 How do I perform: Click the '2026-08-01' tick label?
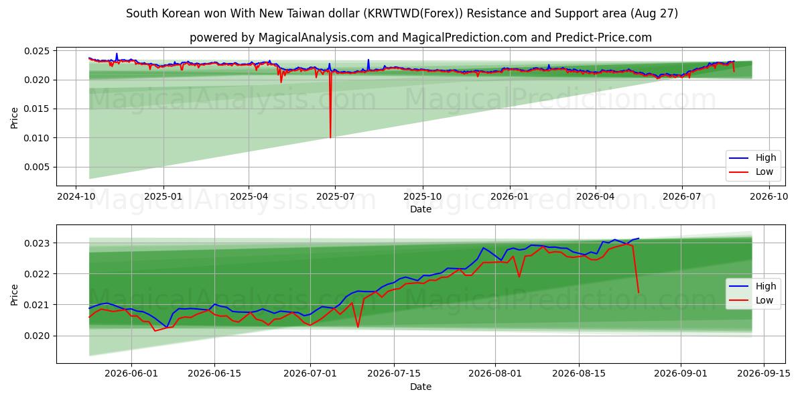click(x=496, y=374)
